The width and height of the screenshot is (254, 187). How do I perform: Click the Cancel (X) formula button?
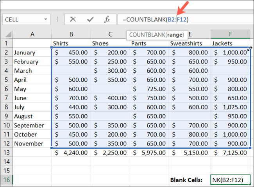[73, 19]
